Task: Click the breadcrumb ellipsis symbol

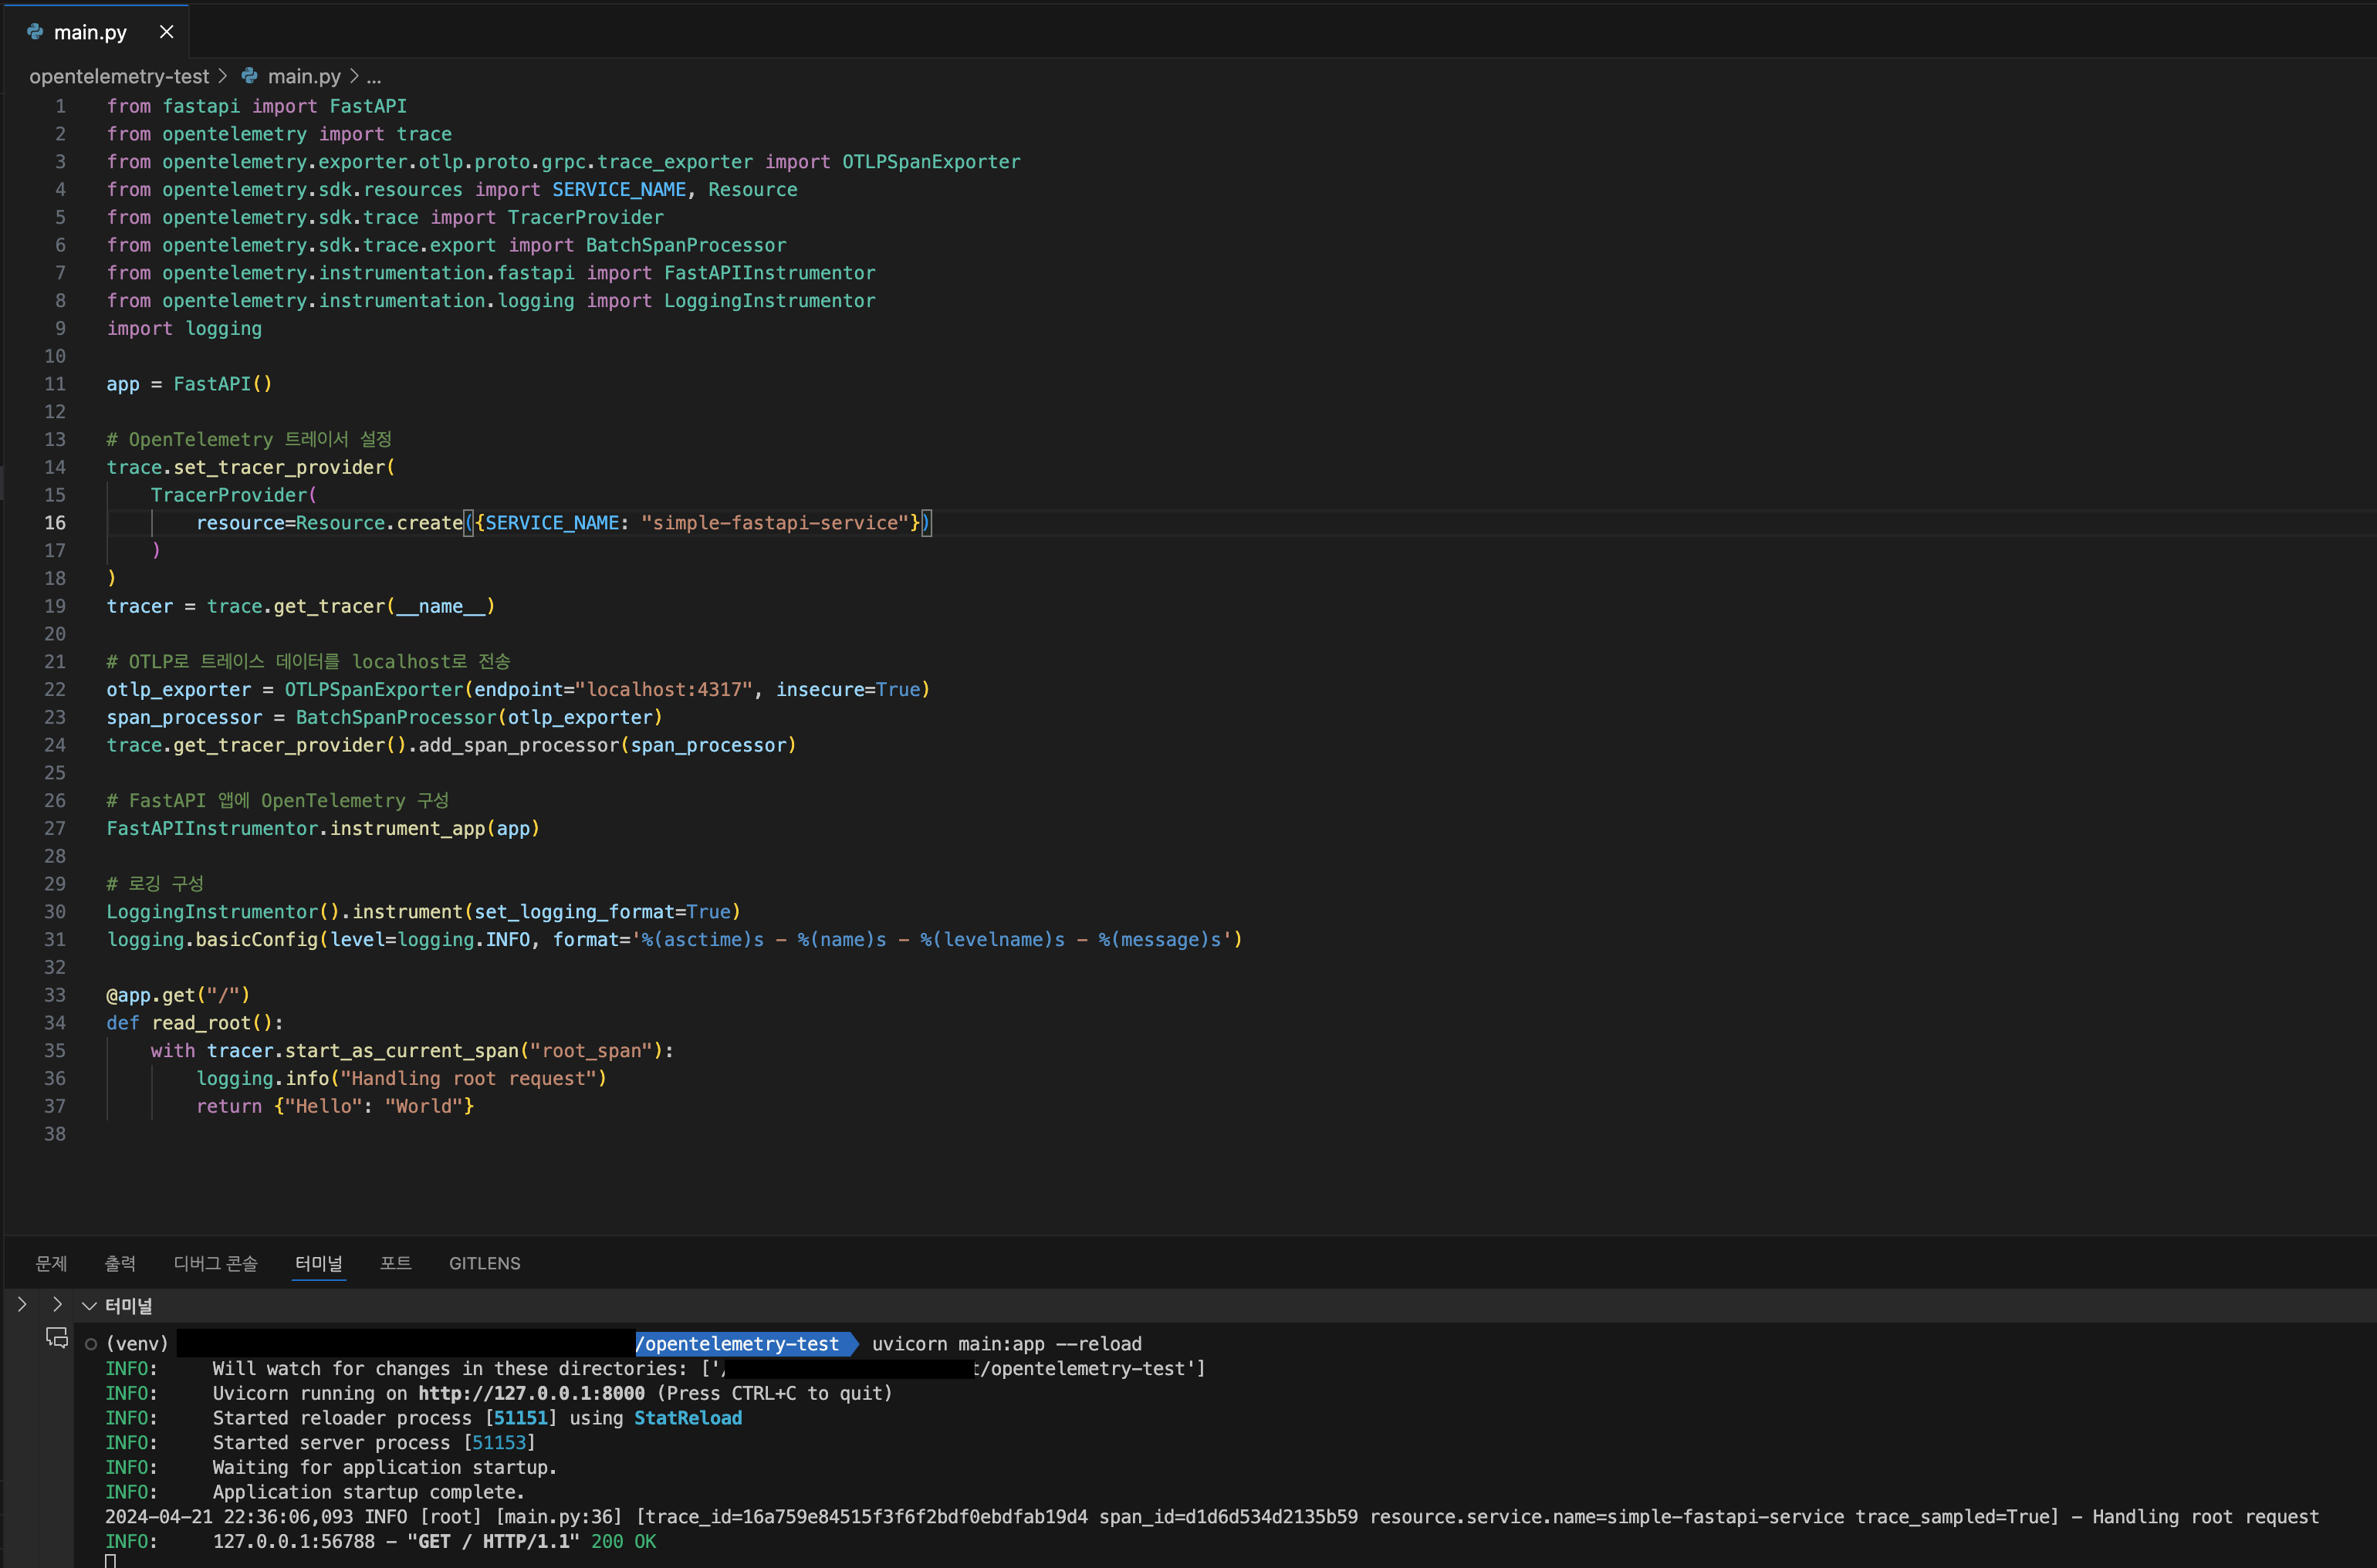Action: click(374, 76)
